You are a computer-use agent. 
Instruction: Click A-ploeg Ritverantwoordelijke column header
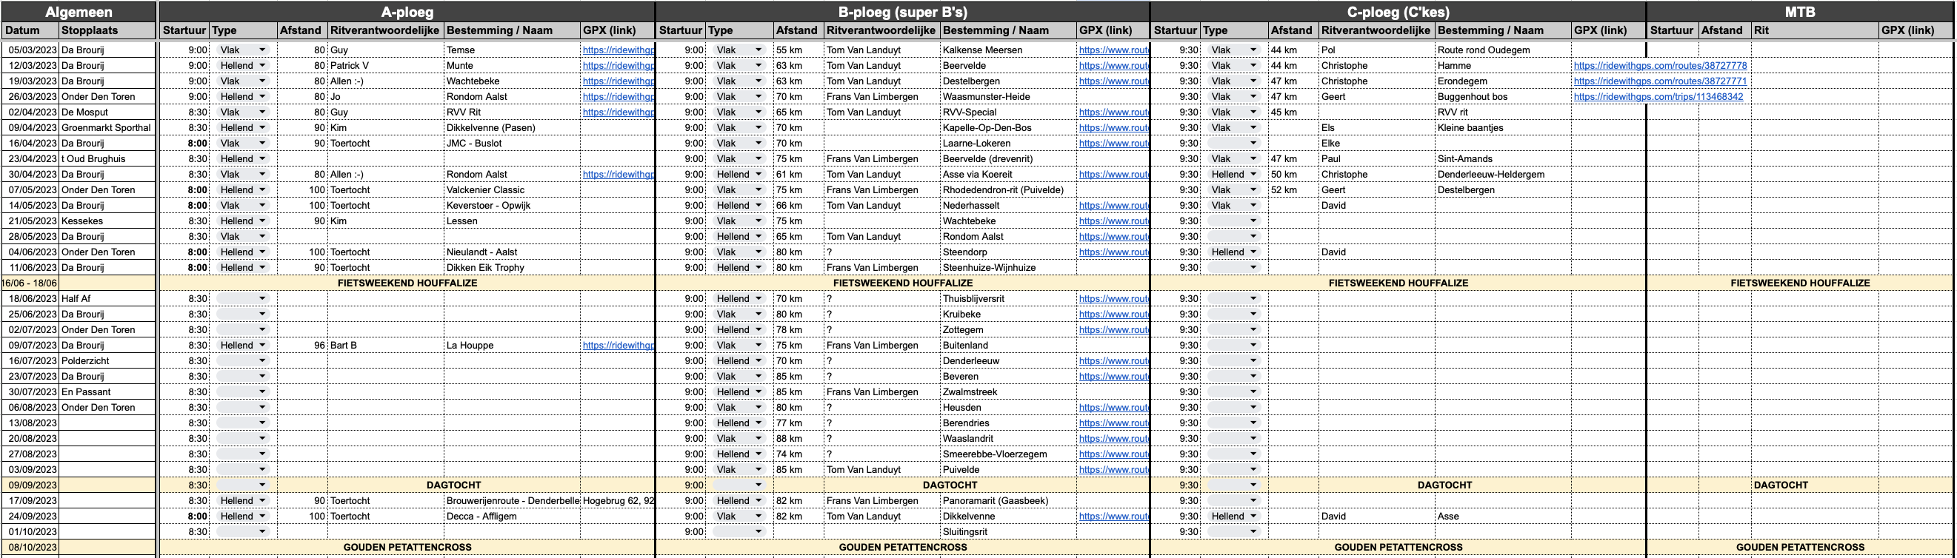(x=386, y=30)
